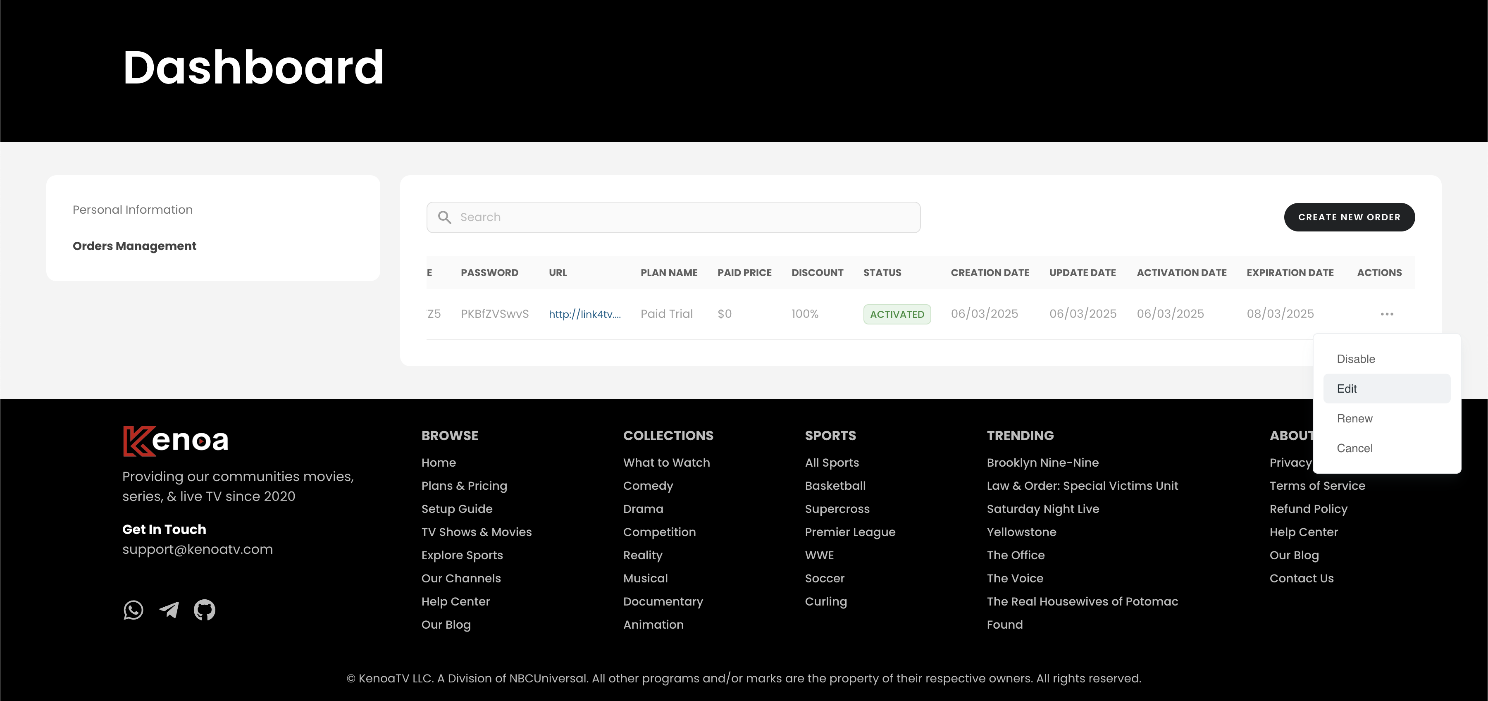Image resolution: width=1488 pixels, height=701 pixels.
Task: Open Reality collection link
Action: pos(643,555)
